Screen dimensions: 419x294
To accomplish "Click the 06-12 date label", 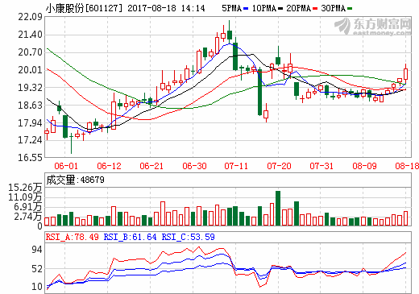I will [109, 166].
